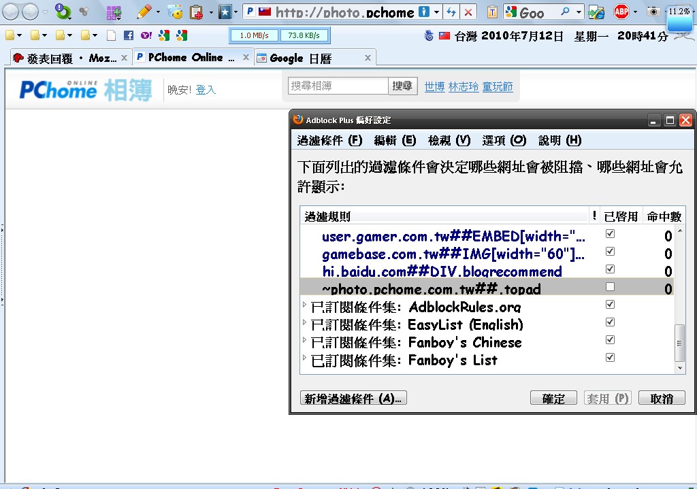Stop loading with the red X button
Image resolution: width=697 pixels, height=489 pixels.
[468, 12]
